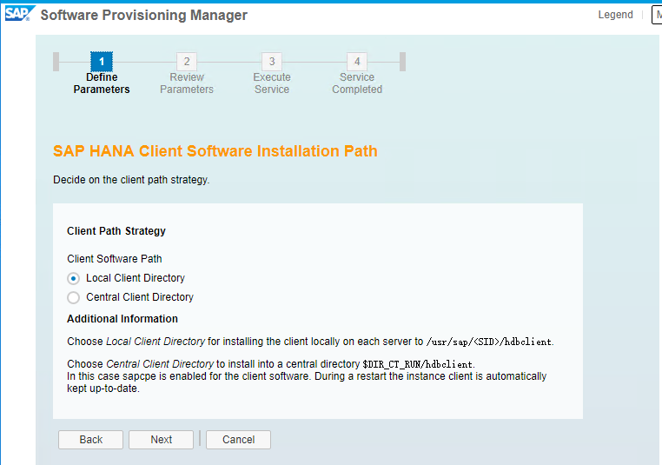Screen dimensions: 662x465
Task: Click 'Decide on the client path strategy' text
Action: 131,180
